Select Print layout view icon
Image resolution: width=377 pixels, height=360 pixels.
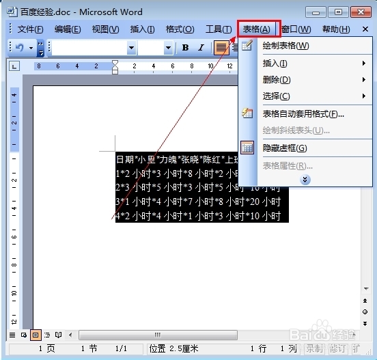tap(36, 335)
